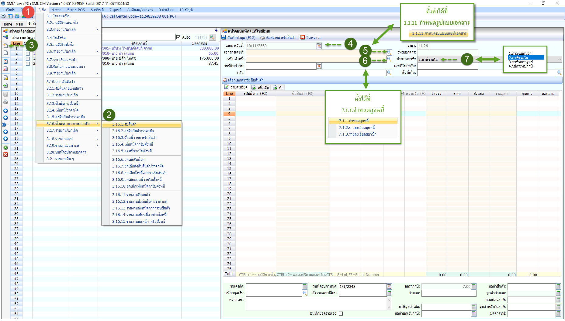565x321 pixels.
Task: Click the search icon for เอกสารเลขที่ field
Action: point(389,52)
